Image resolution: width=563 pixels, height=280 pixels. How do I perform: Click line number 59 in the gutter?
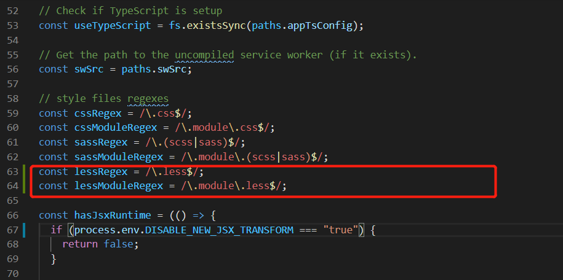click(12, 114)
